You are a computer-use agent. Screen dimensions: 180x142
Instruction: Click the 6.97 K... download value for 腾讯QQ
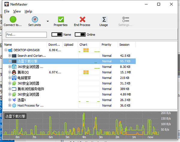point(55,72)
